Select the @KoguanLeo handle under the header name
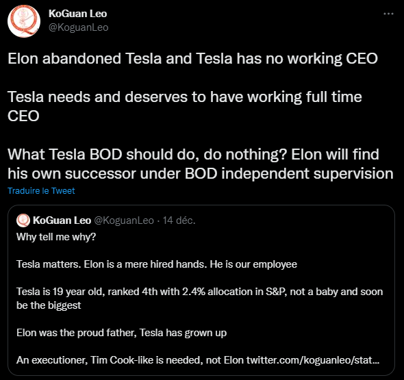This screenshot has height=380, width=404. coord(78,27)
